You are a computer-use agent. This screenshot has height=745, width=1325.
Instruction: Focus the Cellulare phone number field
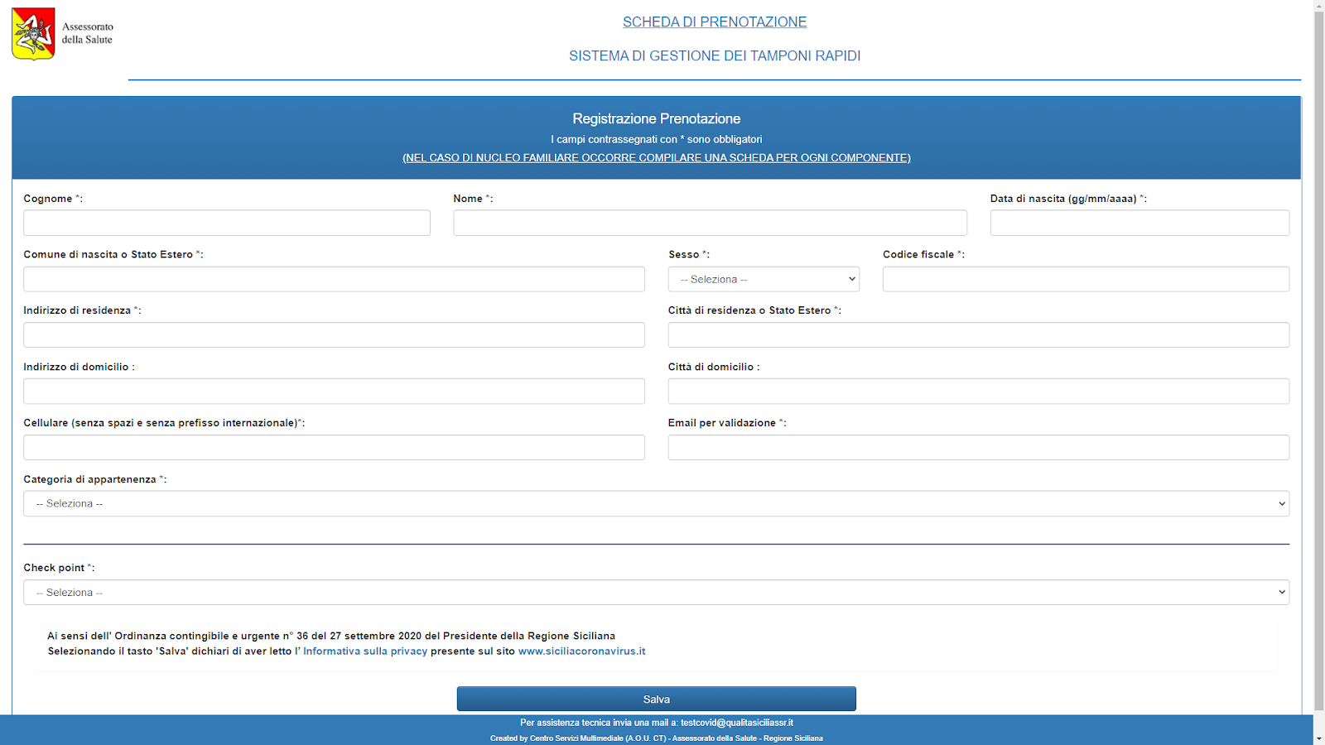tap(334, 448)
